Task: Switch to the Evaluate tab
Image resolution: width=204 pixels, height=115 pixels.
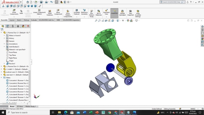Action: pyautogui.click(x=34, y=20)
